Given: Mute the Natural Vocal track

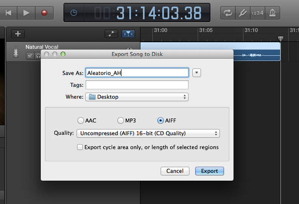Looking at the screenshot, I should (30, 56).
